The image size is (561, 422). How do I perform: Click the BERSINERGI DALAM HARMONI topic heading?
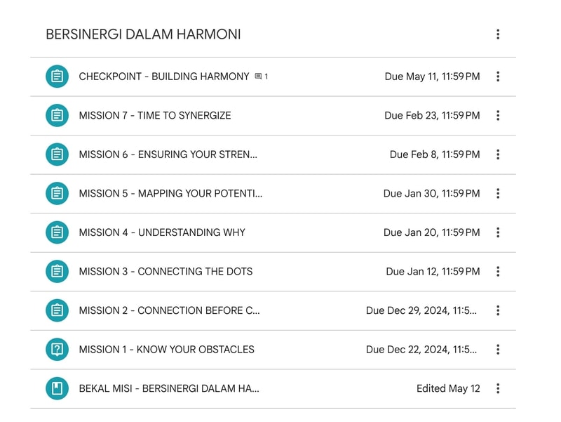[143, 34]
